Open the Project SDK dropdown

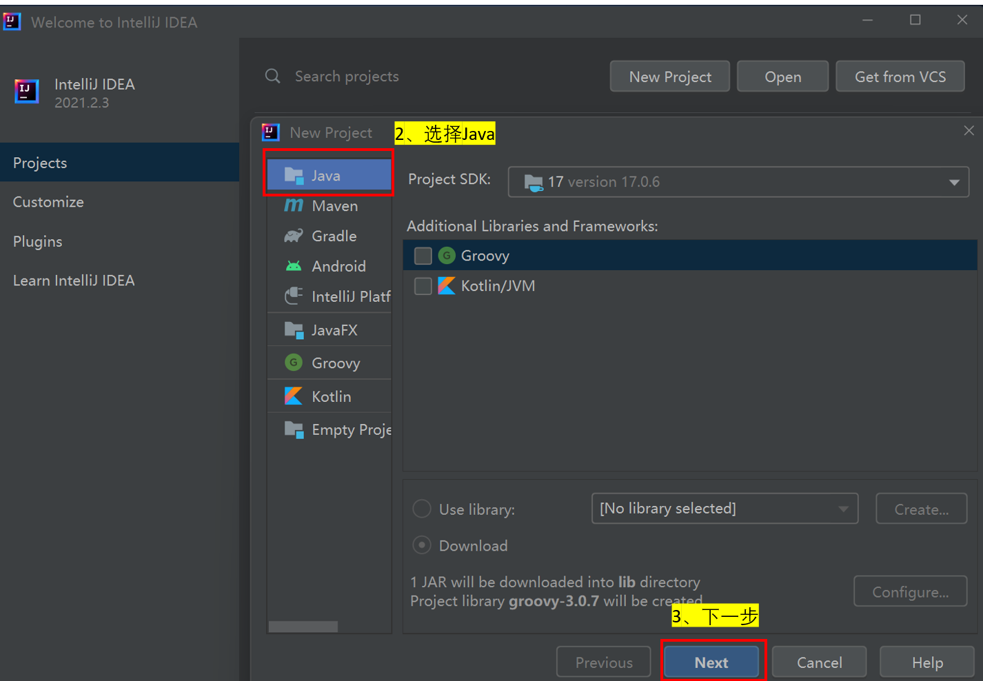pyautogui.click(x=738, y=182)
